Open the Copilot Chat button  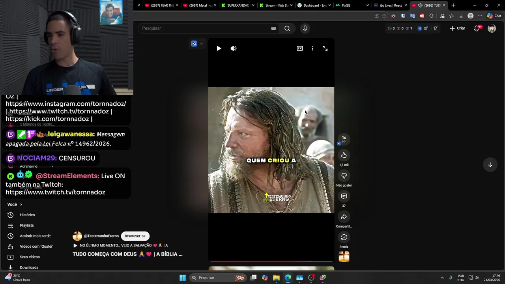click(494, 16)
